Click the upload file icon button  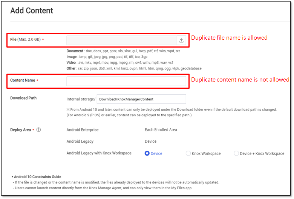point(181,40)
